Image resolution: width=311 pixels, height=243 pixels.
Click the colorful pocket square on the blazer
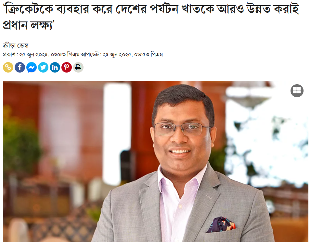[221, 225]
